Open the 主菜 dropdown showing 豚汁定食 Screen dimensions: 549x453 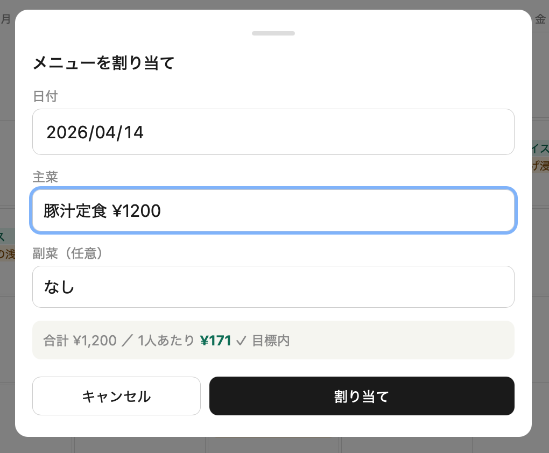point(273,211)
